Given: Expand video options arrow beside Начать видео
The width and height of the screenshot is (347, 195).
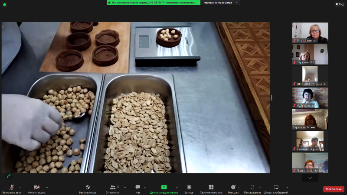Looking at the screenshot, I should (x=47, y=187).
